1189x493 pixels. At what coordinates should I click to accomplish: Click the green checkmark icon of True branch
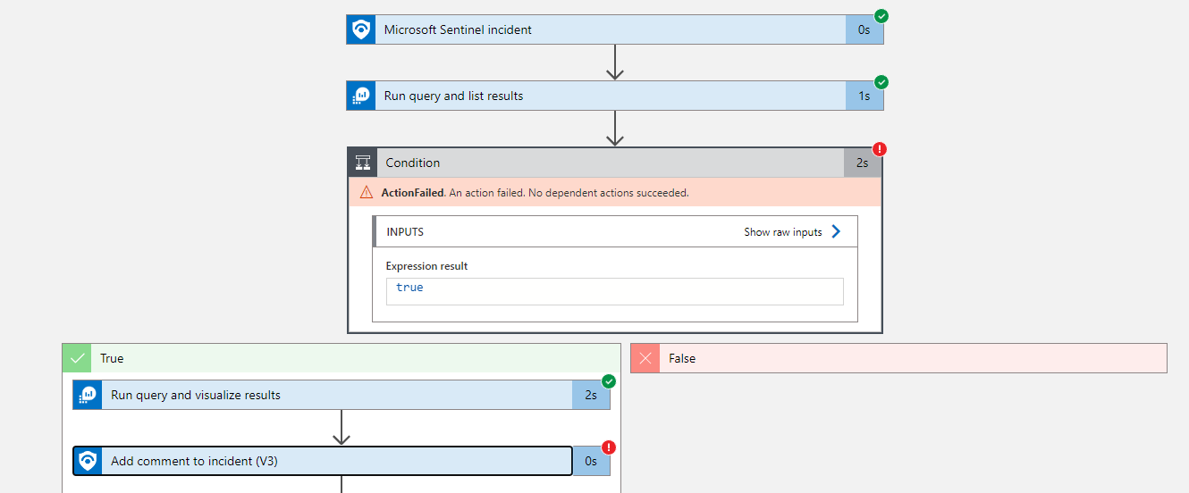[77, 358]
